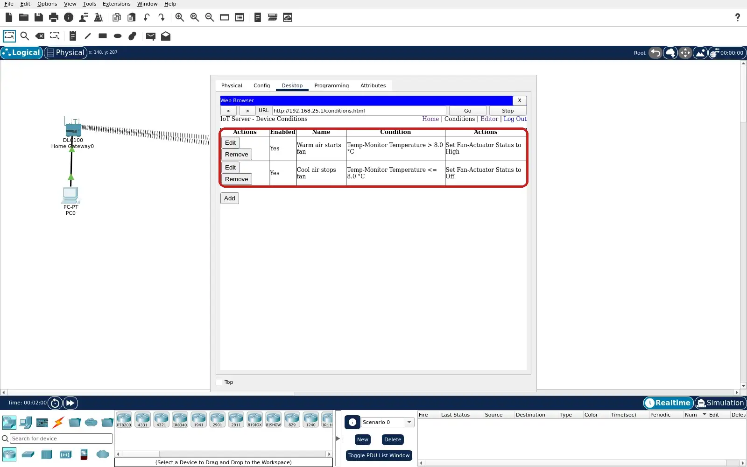Undo with the curved-arrow toolbar icon

(x=147, y=17)
